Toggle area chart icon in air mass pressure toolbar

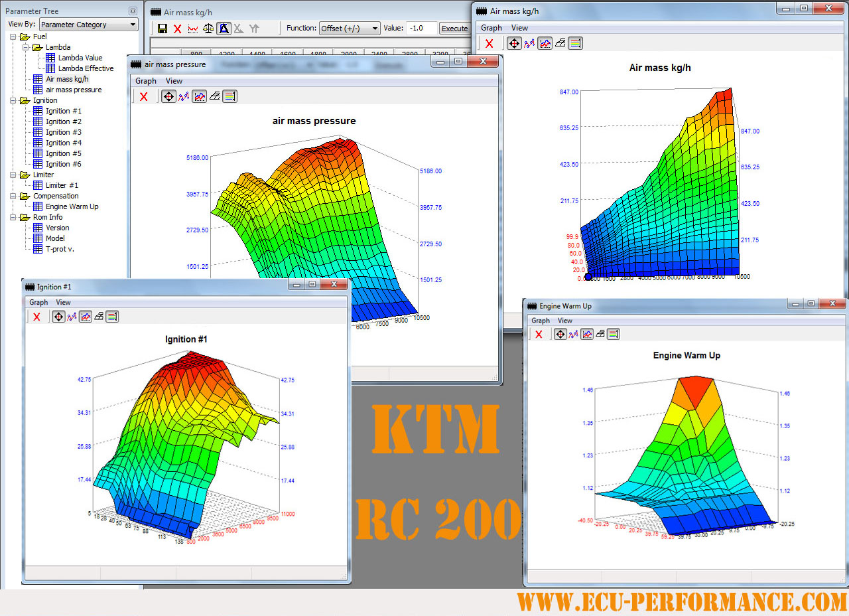199,96
